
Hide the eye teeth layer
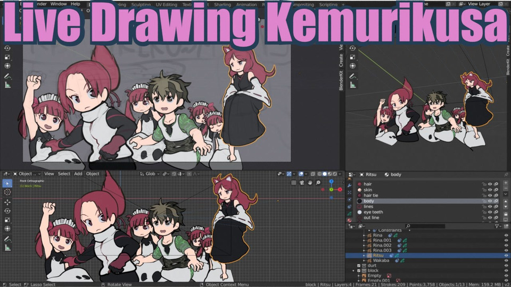click(490, 212)
